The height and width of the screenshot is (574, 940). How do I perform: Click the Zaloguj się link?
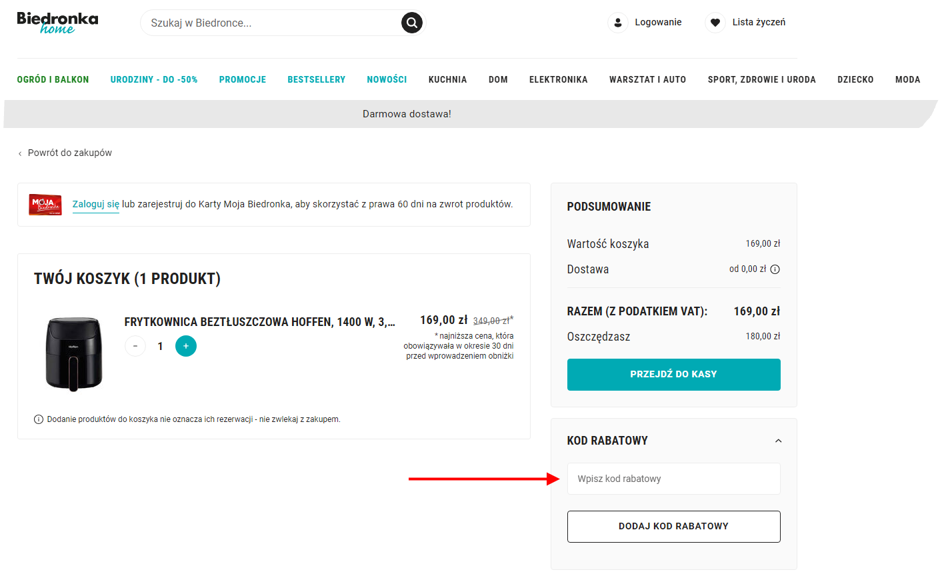96,205
